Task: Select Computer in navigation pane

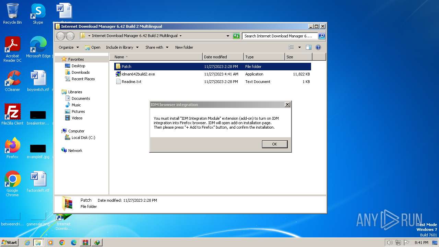Action: [76, 131]
